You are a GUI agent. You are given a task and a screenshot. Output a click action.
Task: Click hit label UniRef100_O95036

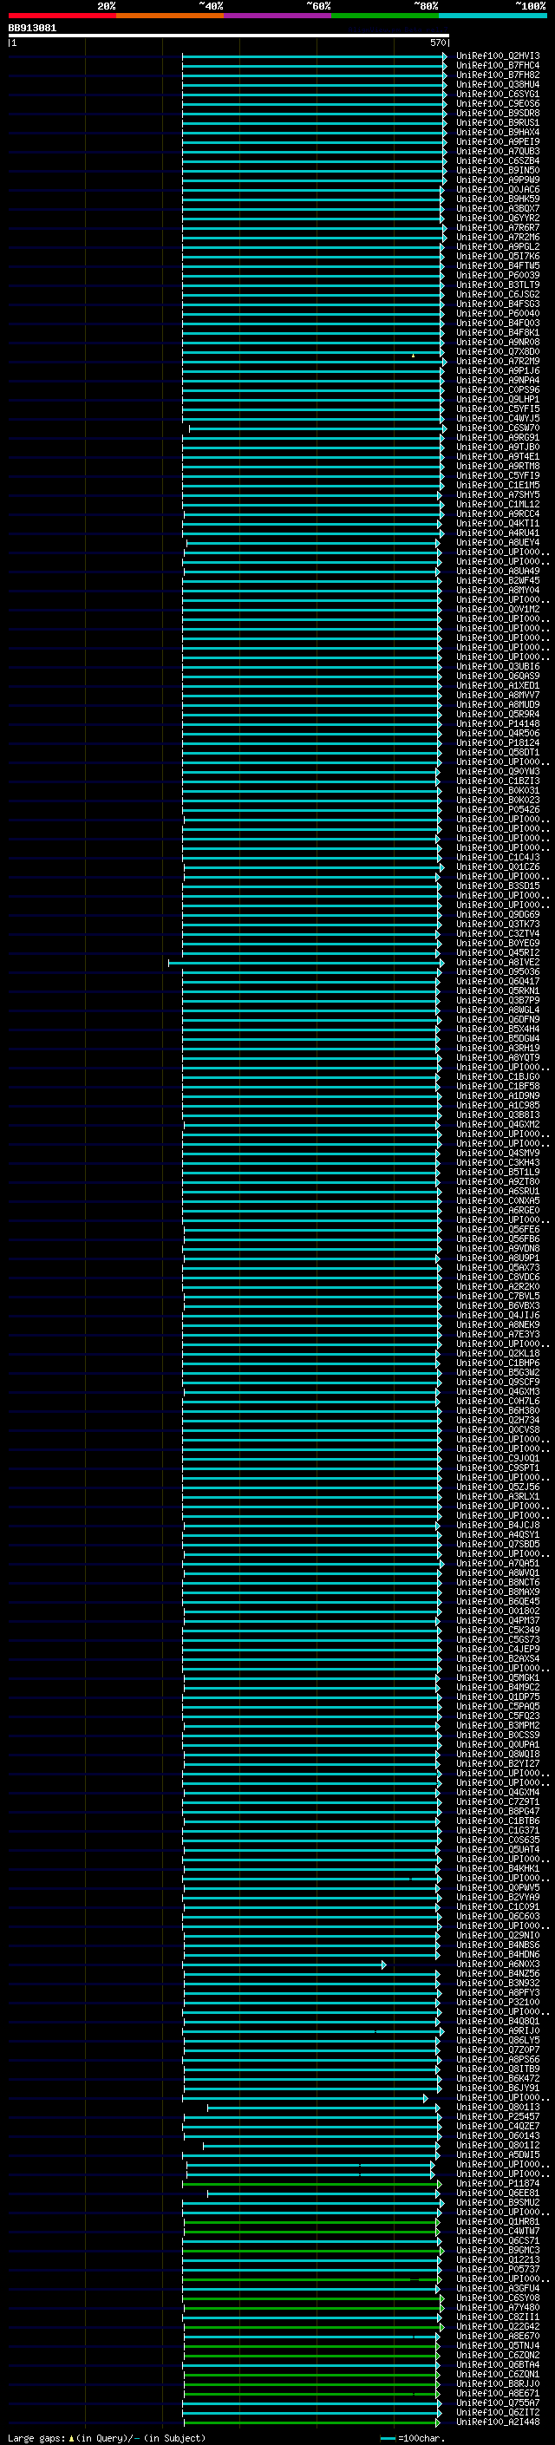click(498, 972)
